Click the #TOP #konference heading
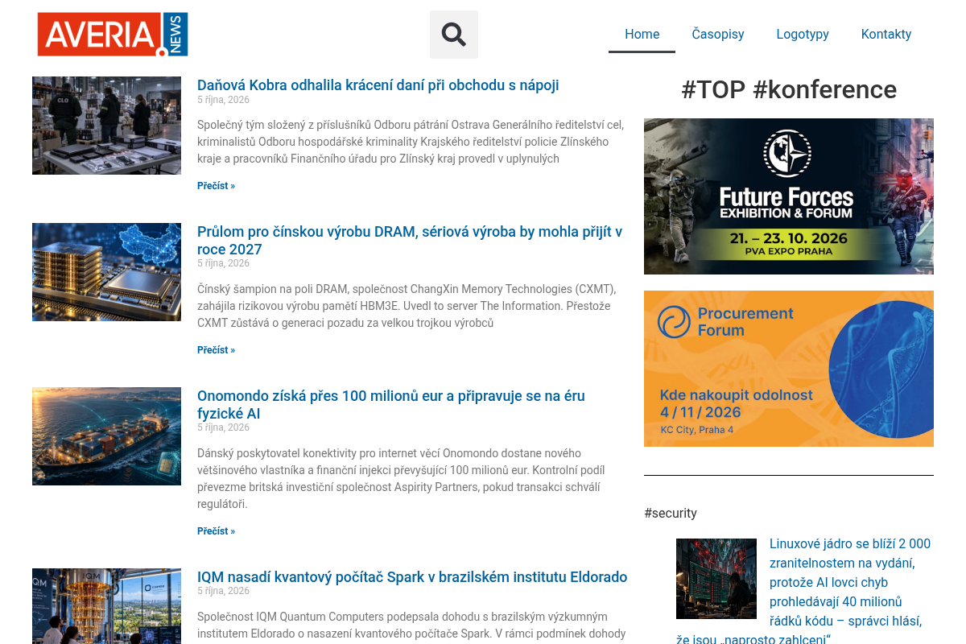The height and width of the screenshot is (644, 966). 789,89
